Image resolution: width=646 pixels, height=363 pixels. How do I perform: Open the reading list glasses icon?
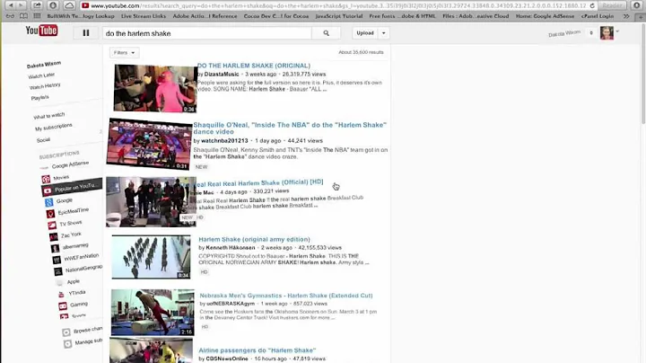point(10,16)
